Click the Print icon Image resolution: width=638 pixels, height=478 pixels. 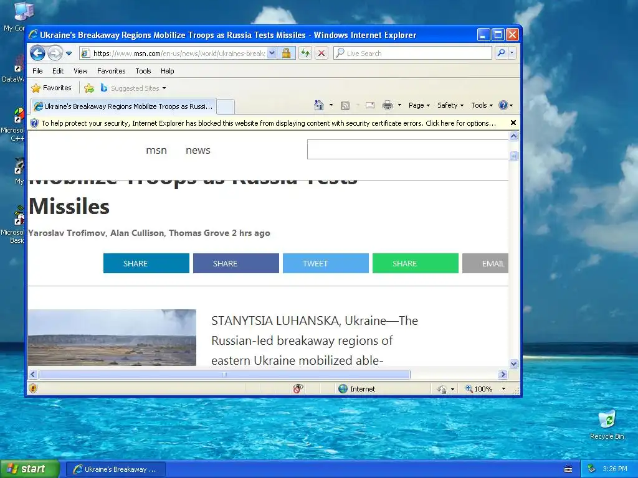pyautogui.click(x=388, y=105)
